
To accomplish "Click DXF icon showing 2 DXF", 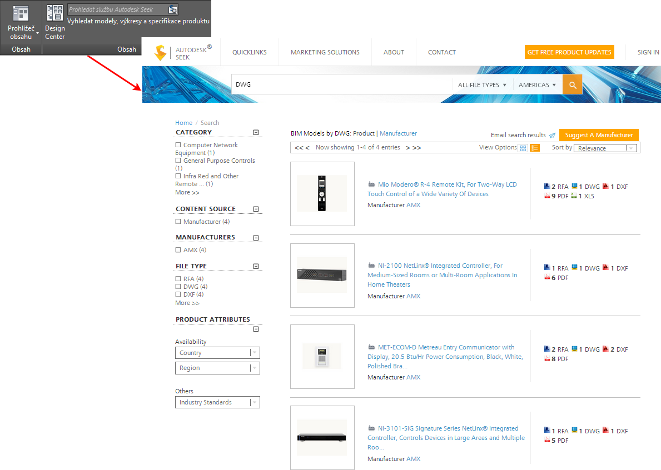I will point(605,348).
